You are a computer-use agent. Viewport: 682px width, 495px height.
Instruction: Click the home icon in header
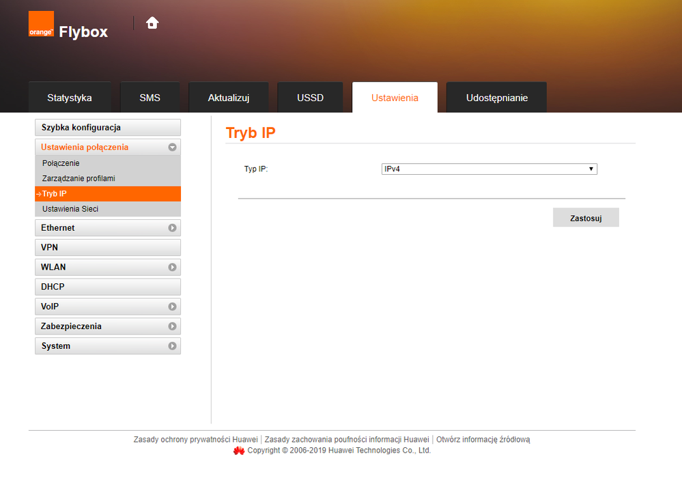[152, 23]
